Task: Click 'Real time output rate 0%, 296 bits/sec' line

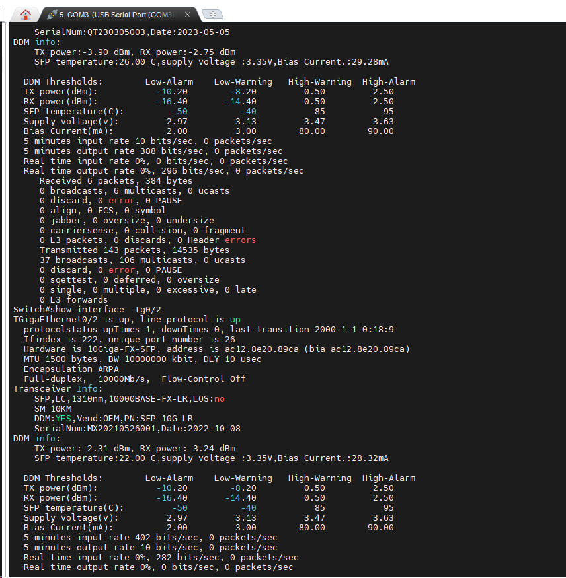Action: (163, 171)
